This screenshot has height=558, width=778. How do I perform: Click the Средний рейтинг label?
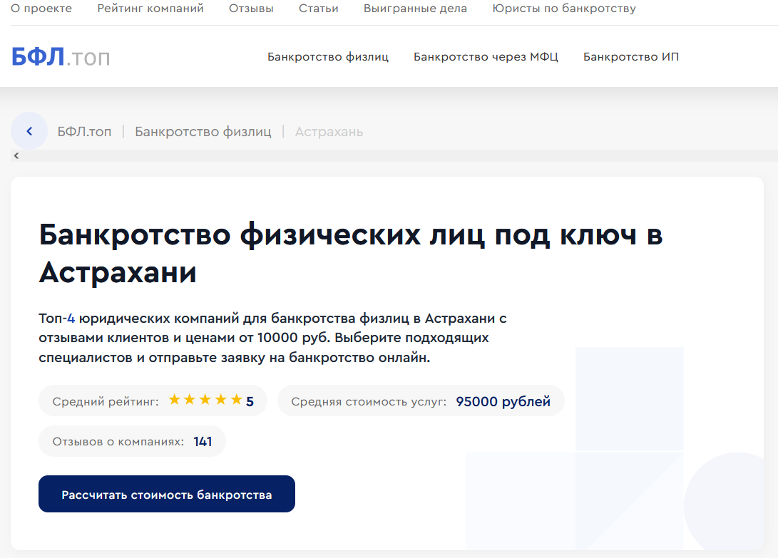click(x=106, y=401)
